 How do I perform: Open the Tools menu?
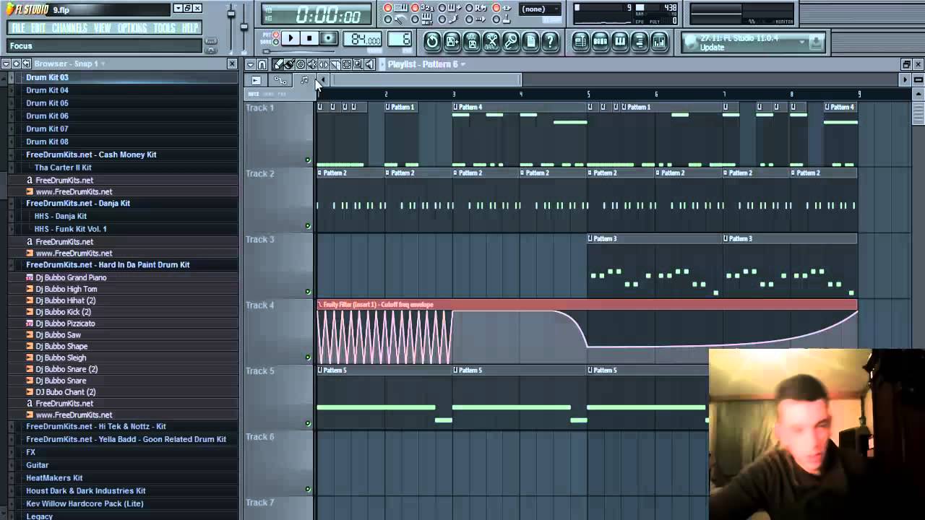165,28
